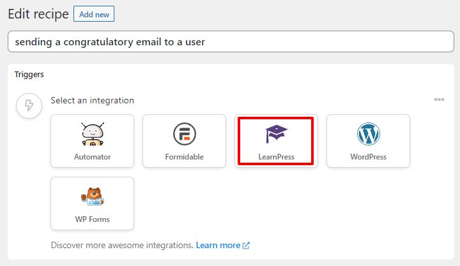Choose the WP Forms bear mascot icon
The image size is (460, 266).
click(x=93, y=196)
